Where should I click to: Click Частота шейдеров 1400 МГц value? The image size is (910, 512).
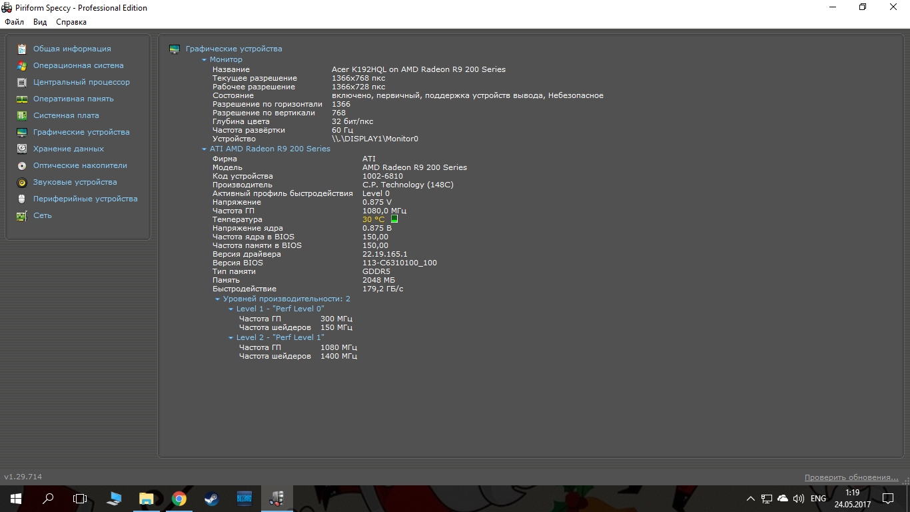[338, 357]
